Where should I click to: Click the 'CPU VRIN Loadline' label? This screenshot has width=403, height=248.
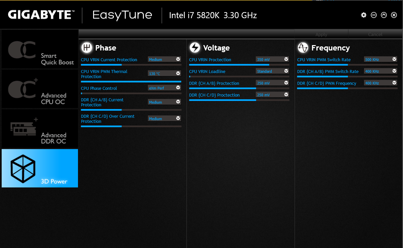[207, 72]
